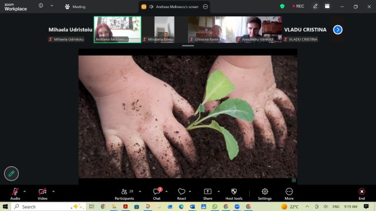Open React emoji menu
376x211 pixels.
pyautogui.click(x=182, y=194)
